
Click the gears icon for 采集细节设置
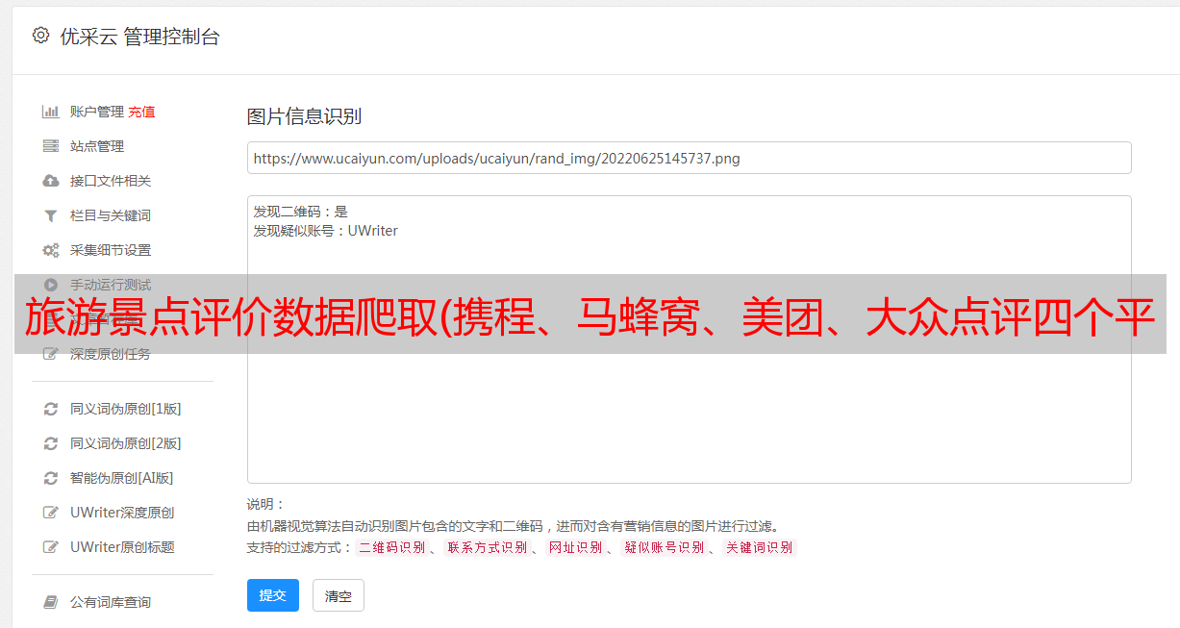coord(51,250)
